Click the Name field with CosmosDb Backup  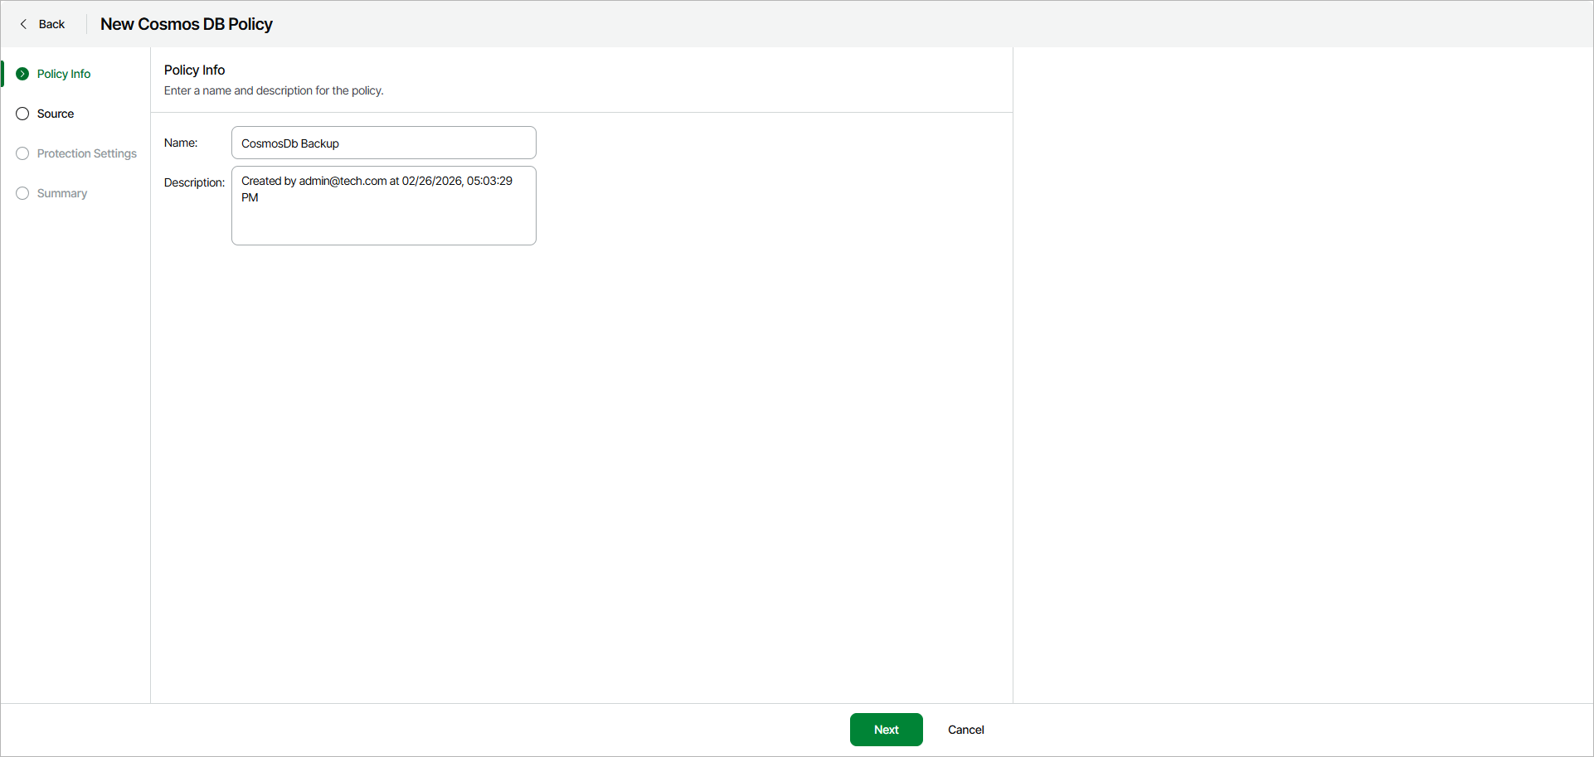[x=384, y=143]
